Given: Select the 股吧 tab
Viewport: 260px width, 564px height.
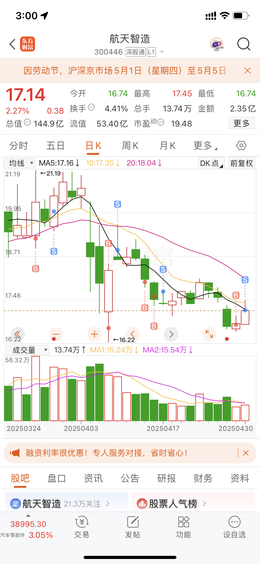Looking at the screenshot, I should (20, 478).
